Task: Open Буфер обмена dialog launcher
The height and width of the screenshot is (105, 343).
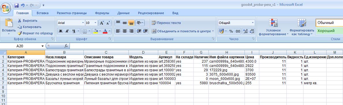Action: [x=52, y=39]
